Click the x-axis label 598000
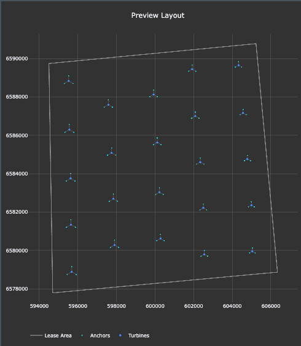This screenshot has width=301, height=346. tap(116, 306)
